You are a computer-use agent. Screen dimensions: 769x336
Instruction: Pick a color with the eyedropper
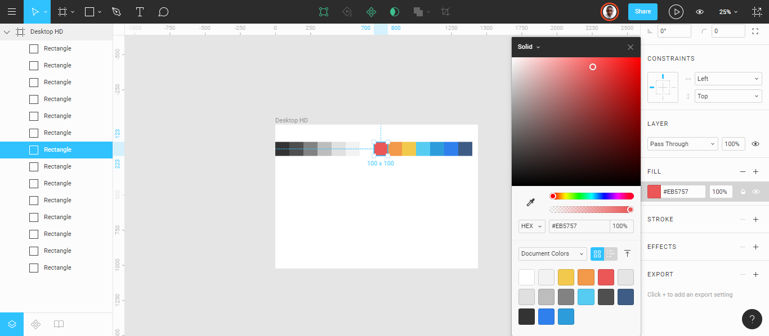530,201
